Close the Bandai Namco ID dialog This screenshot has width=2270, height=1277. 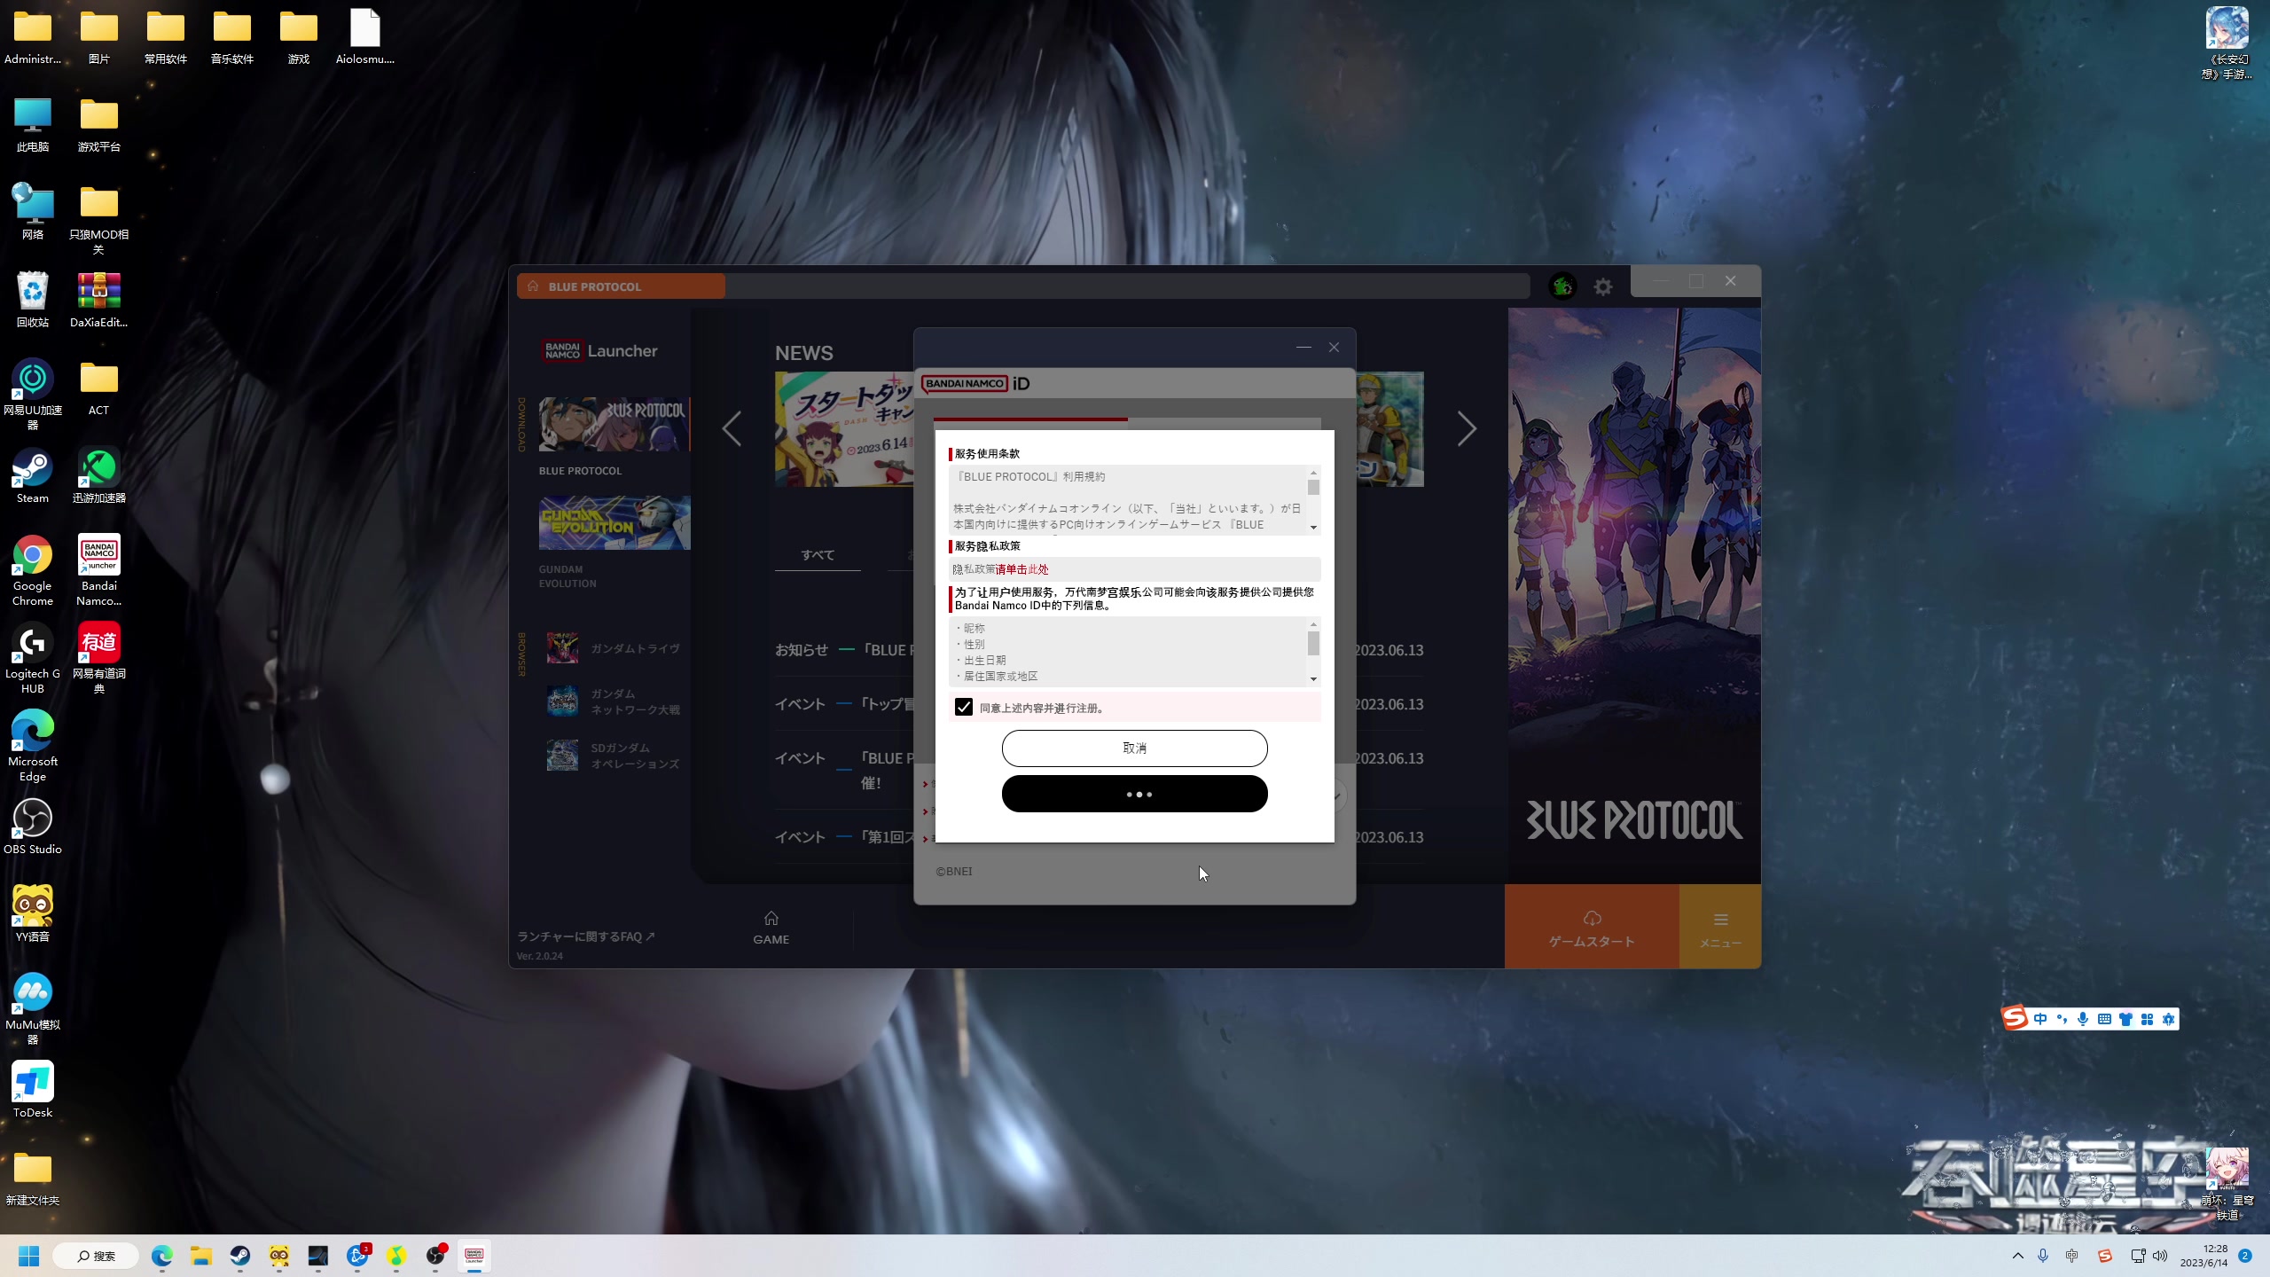[1334, 348]
